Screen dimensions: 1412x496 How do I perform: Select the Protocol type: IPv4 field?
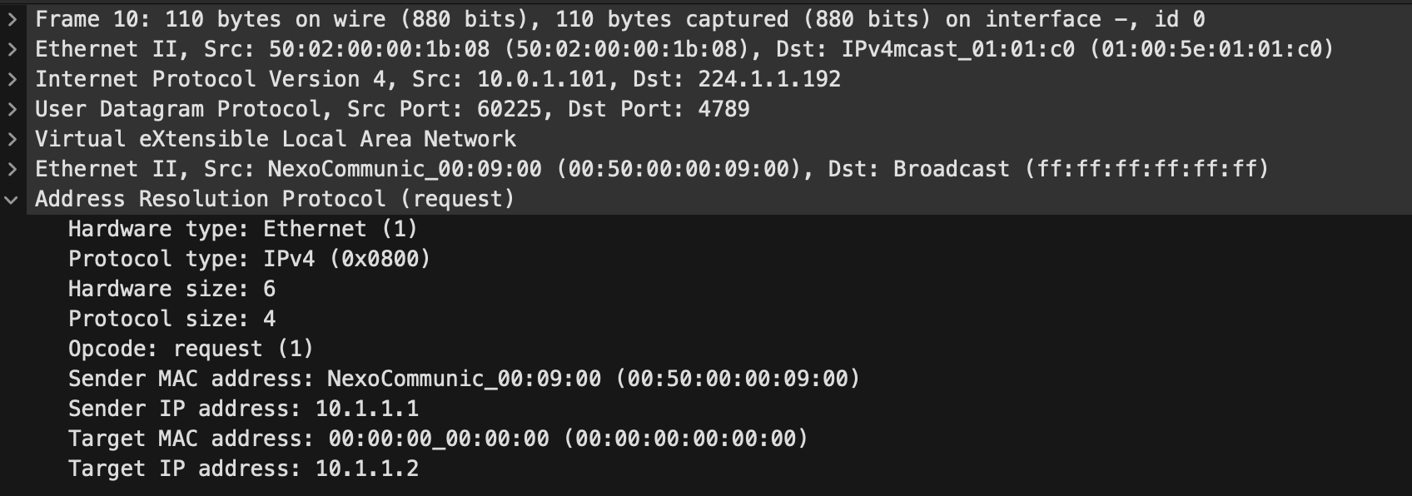(250, 259)
